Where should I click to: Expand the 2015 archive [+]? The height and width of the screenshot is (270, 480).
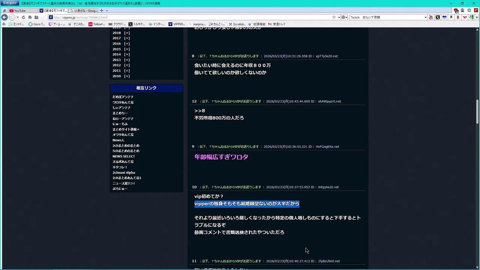coord(127,49)
